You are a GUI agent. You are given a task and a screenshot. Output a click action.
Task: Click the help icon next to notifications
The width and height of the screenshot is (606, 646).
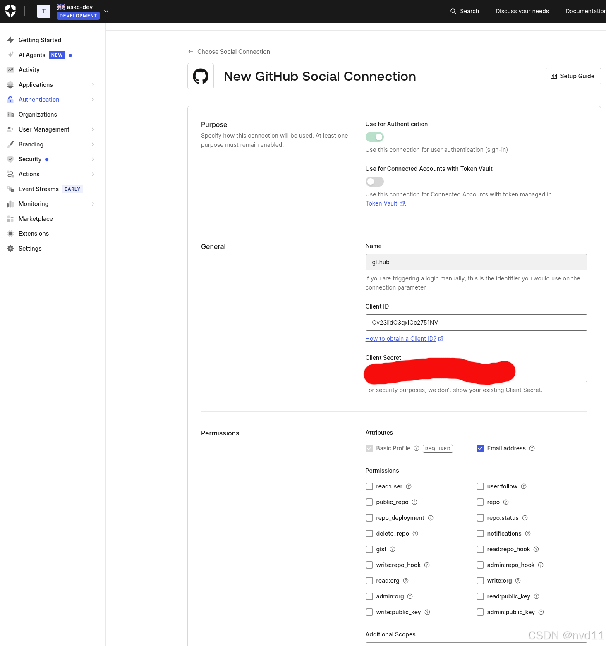(528, 534)
